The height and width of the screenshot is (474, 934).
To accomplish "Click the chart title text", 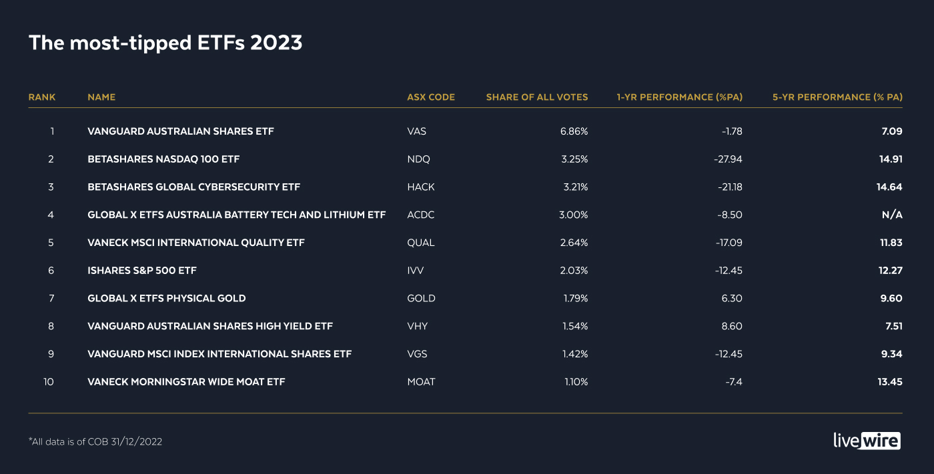I will pos(165,43).
